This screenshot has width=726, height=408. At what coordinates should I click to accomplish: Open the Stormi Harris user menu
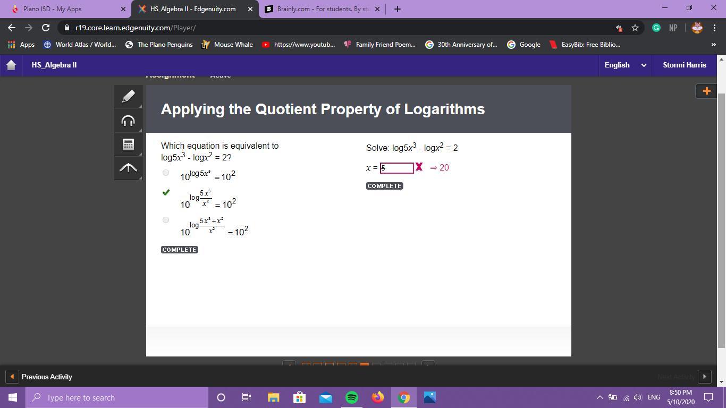point(685,65)
